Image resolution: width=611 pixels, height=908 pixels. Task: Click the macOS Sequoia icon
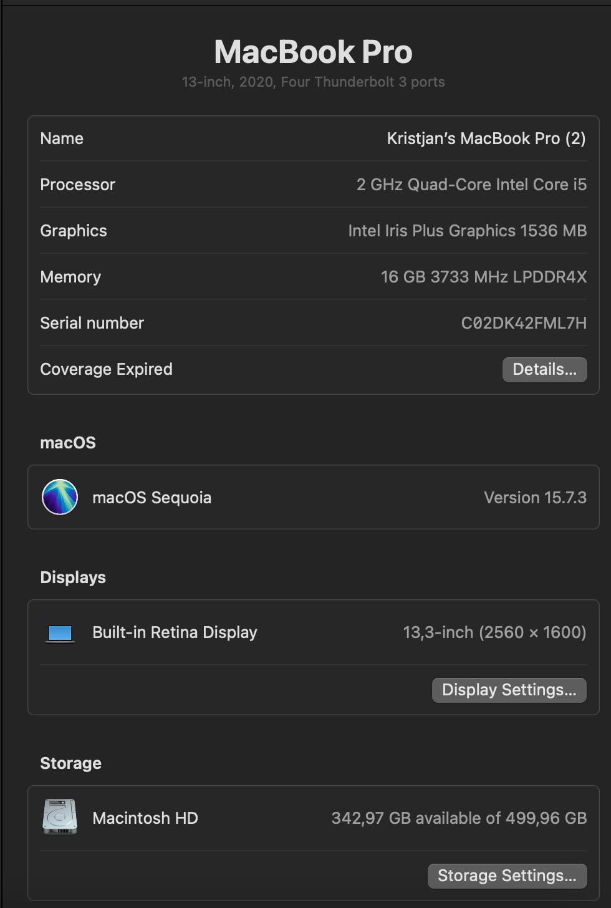(60, 497)
